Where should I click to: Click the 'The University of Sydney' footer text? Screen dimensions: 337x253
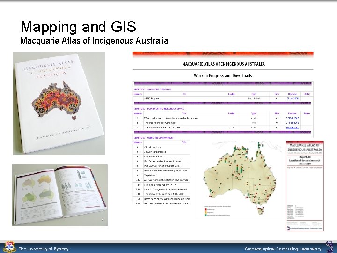point(44,249)
